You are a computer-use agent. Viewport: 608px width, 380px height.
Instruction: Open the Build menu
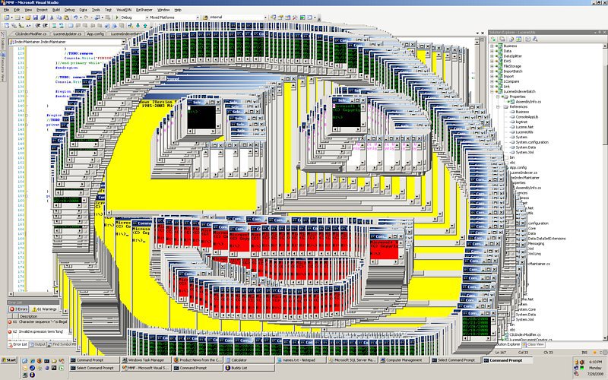(x=56, y=10)
